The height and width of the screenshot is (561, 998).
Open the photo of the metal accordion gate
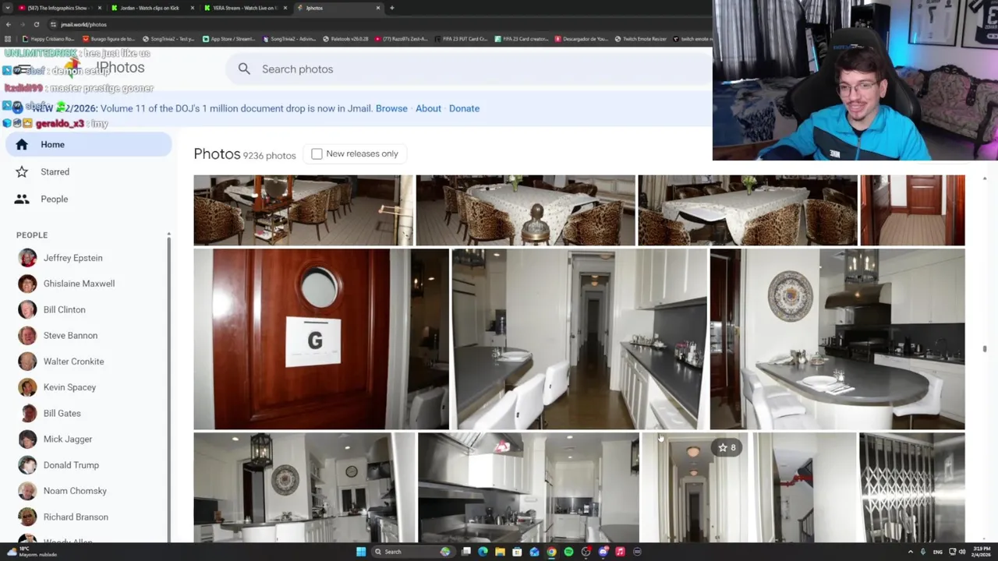click(911, 488)
